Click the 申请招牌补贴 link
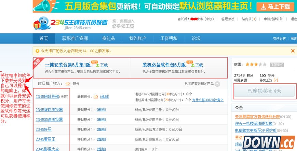297x151 pixels. 273,19
